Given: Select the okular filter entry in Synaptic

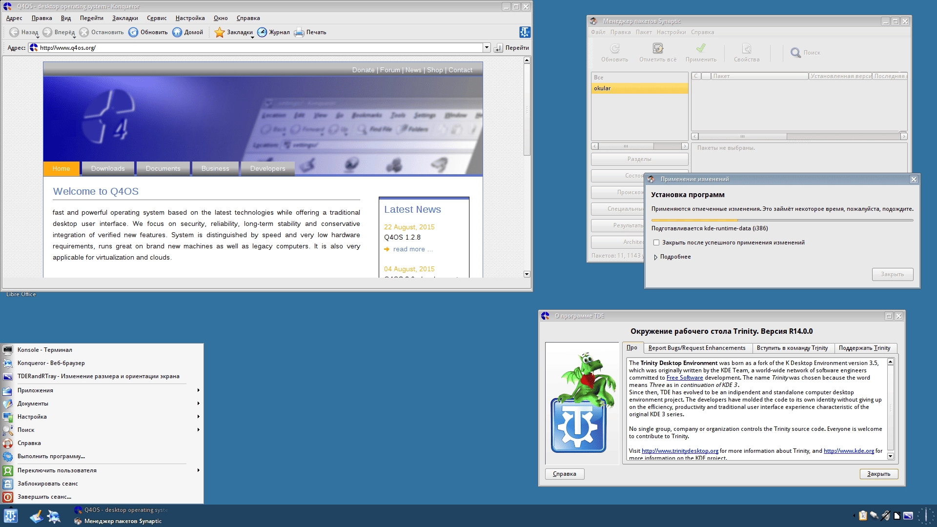Looking at the screenshot, I should [639, 88].
